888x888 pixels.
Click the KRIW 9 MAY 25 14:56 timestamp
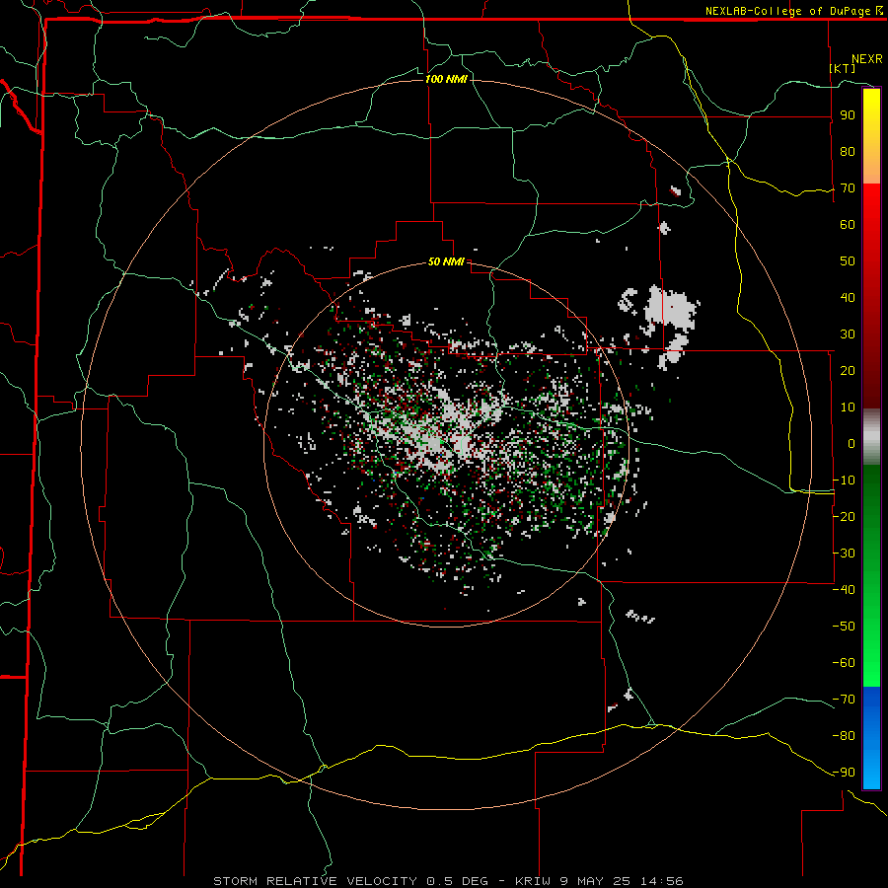pos(599,881)
